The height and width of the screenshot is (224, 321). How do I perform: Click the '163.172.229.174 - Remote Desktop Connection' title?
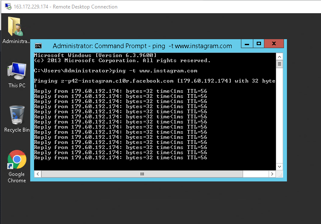(66, 7)
